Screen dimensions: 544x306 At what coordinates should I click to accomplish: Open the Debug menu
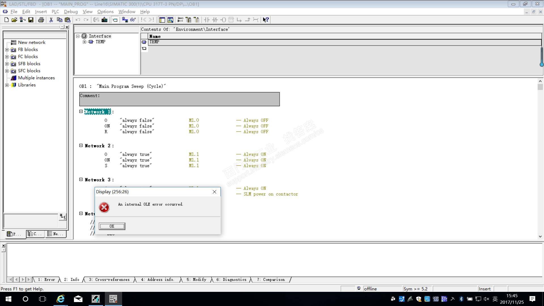click(x=71, y=12)
